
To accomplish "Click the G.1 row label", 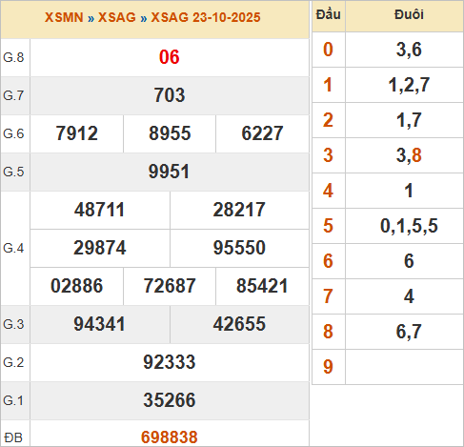I will (13, 400).
